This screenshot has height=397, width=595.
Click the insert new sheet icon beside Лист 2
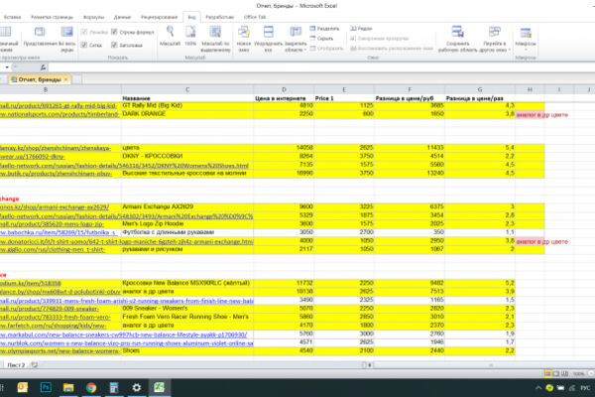tap(34, 364)
